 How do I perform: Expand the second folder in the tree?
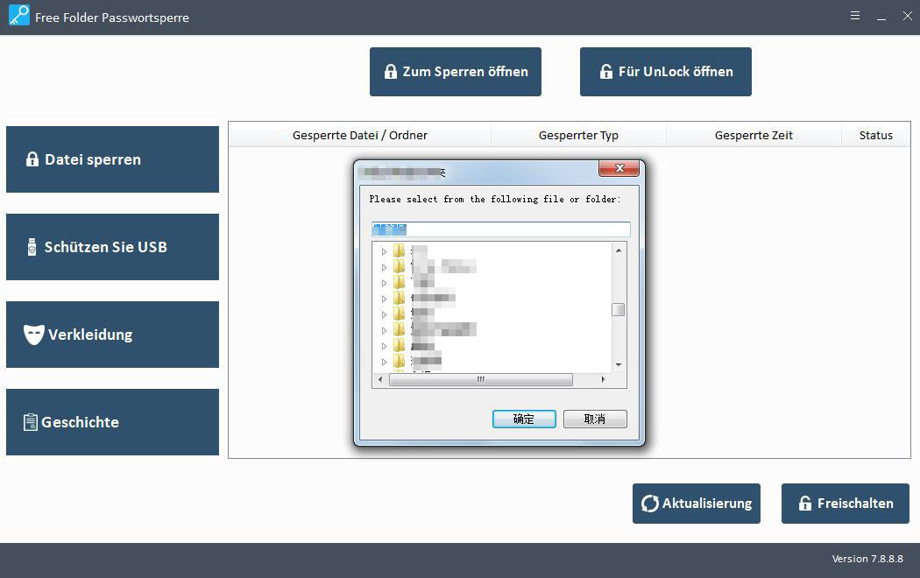[384, 267]
